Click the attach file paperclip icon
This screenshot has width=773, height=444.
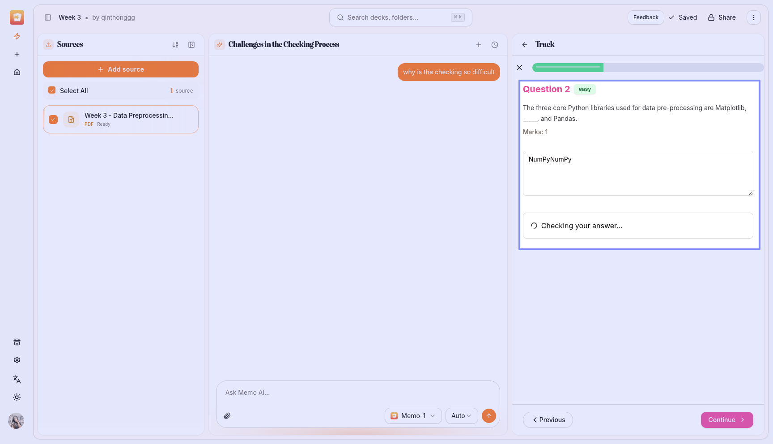[x=227, y=416]
